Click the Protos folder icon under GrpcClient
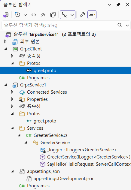 (22, 63)
